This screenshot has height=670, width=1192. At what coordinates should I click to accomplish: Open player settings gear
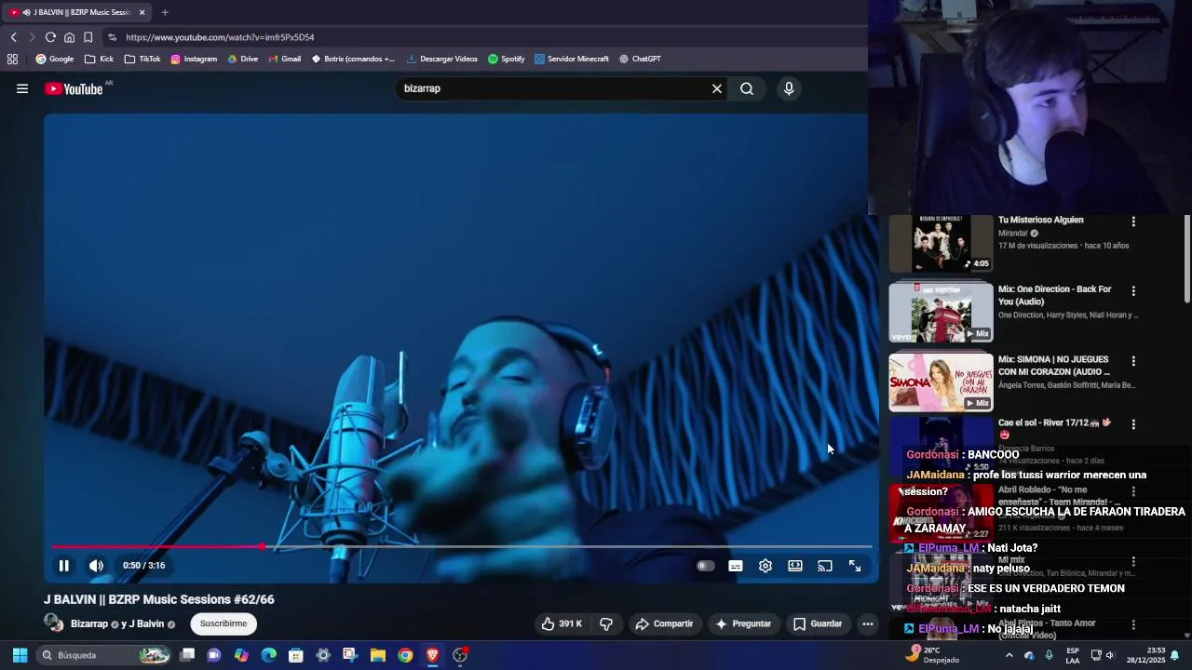[765, 566]
